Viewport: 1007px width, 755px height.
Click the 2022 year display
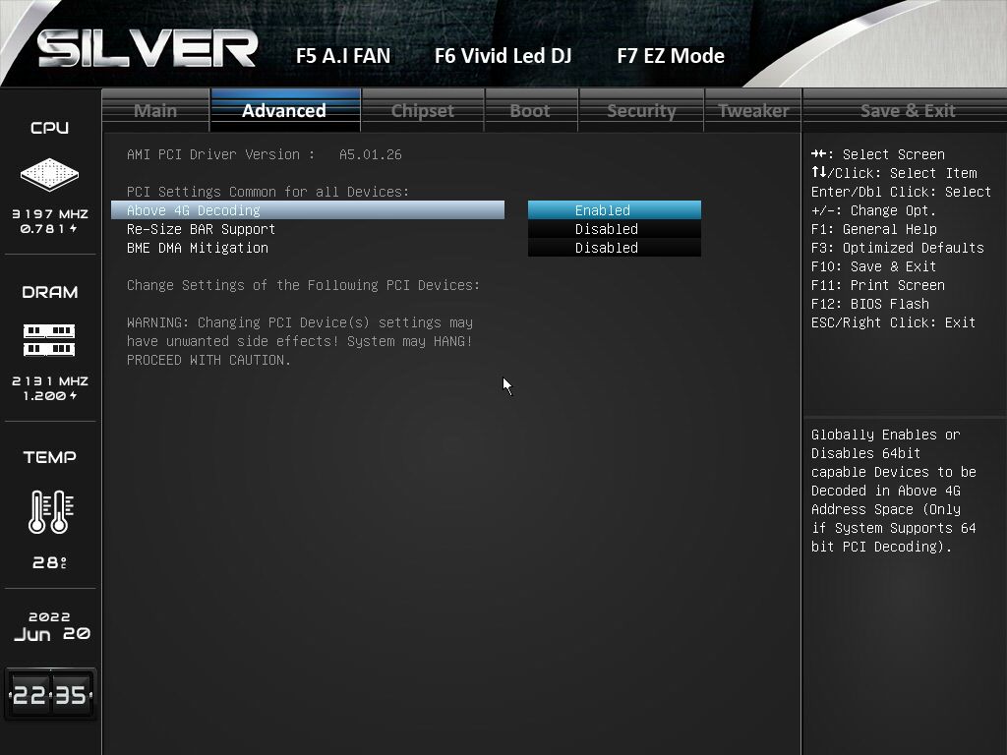pyautogui.click(x=49, y=616)
